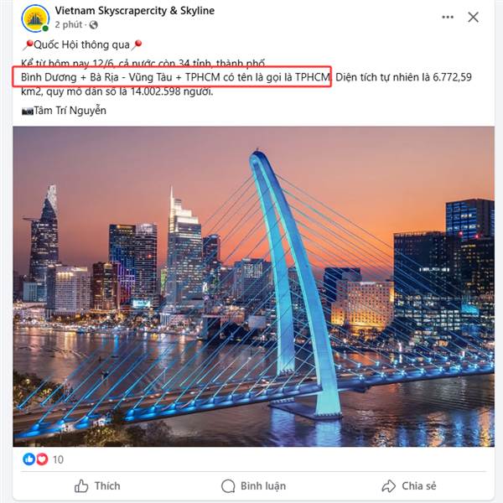Like the post with the Thích button
The height and width of the screenshot is (503, 503).
pyautogui.click(x=97, y=486)
